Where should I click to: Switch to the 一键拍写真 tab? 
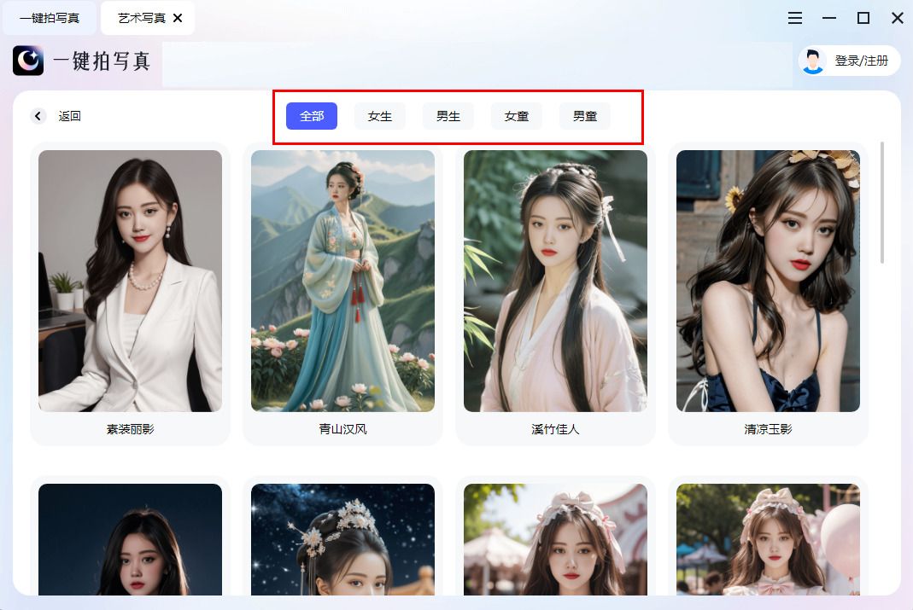[50, 18]
